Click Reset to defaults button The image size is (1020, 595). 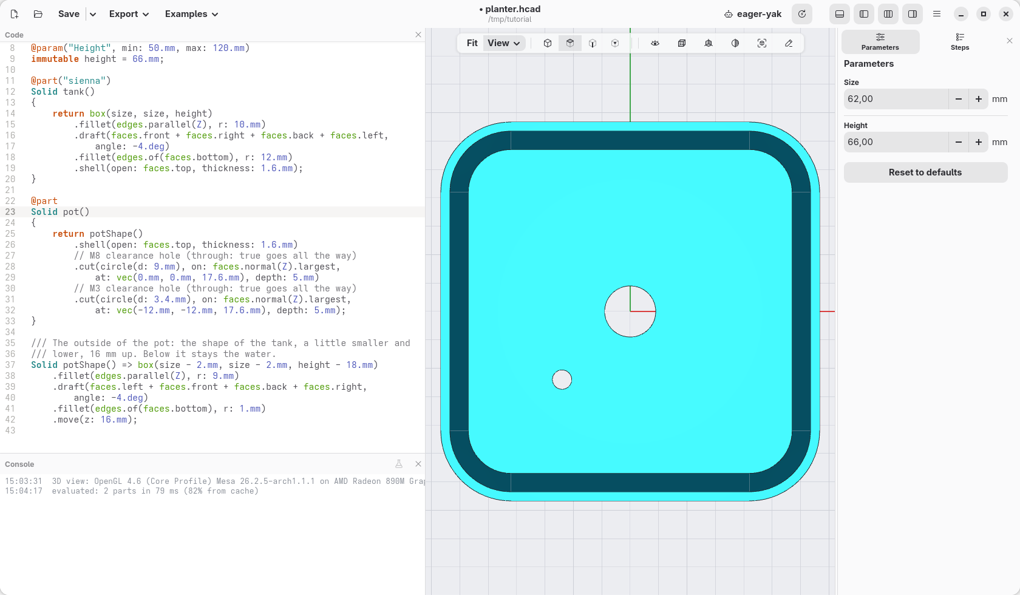tap(925, 172)
